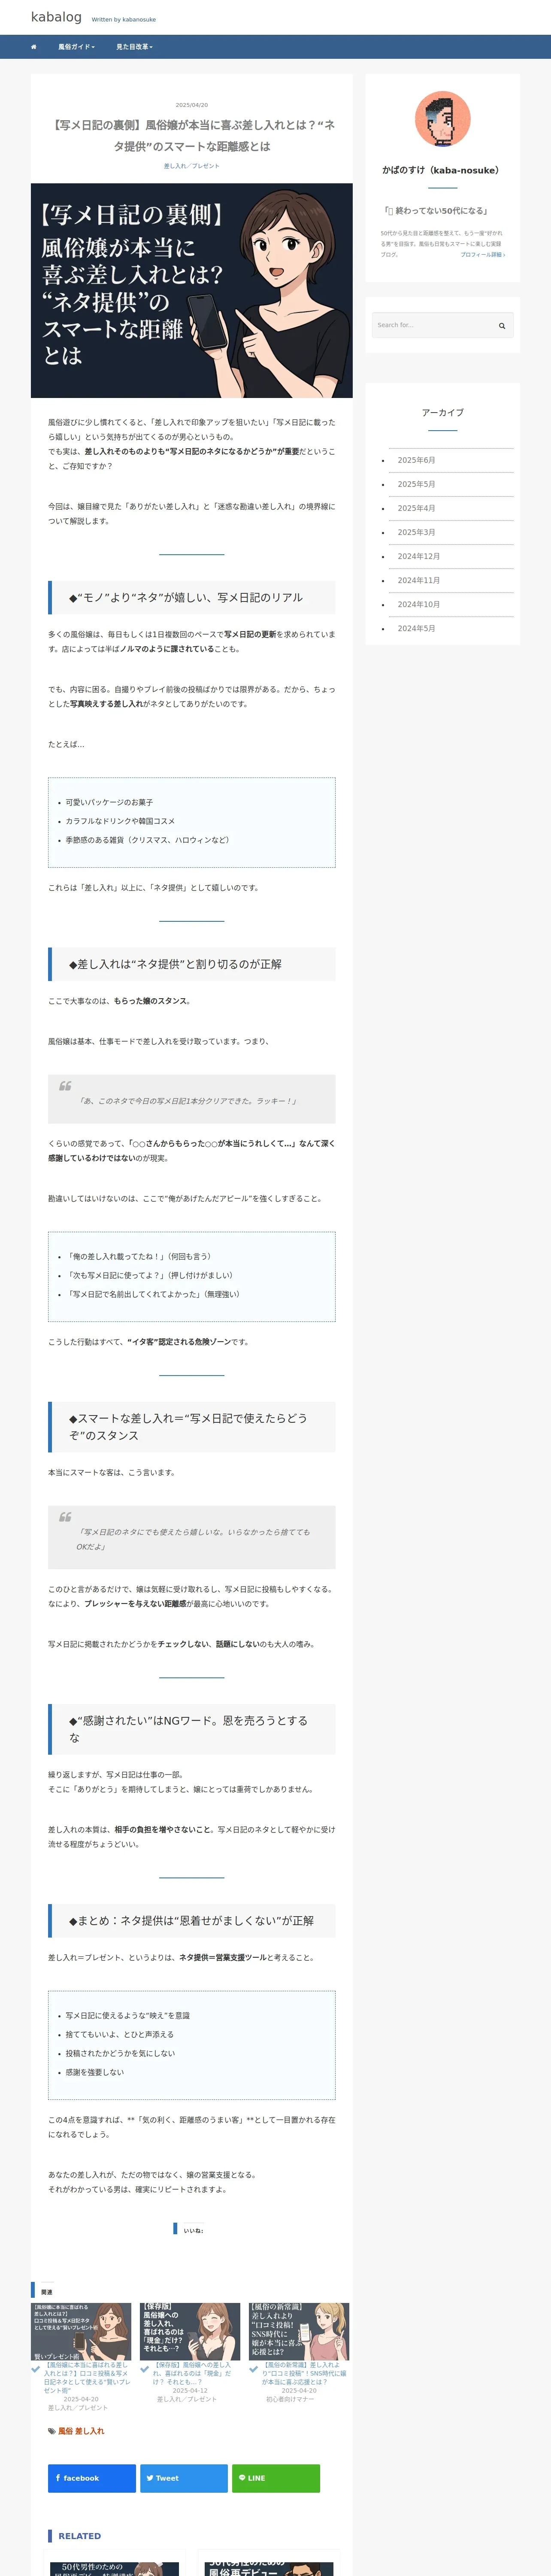The width and height of the screenshot is (551, 2576).
Task: Open the 差し入れ／プレゼント category link under the title
Action: click(191, 166)
